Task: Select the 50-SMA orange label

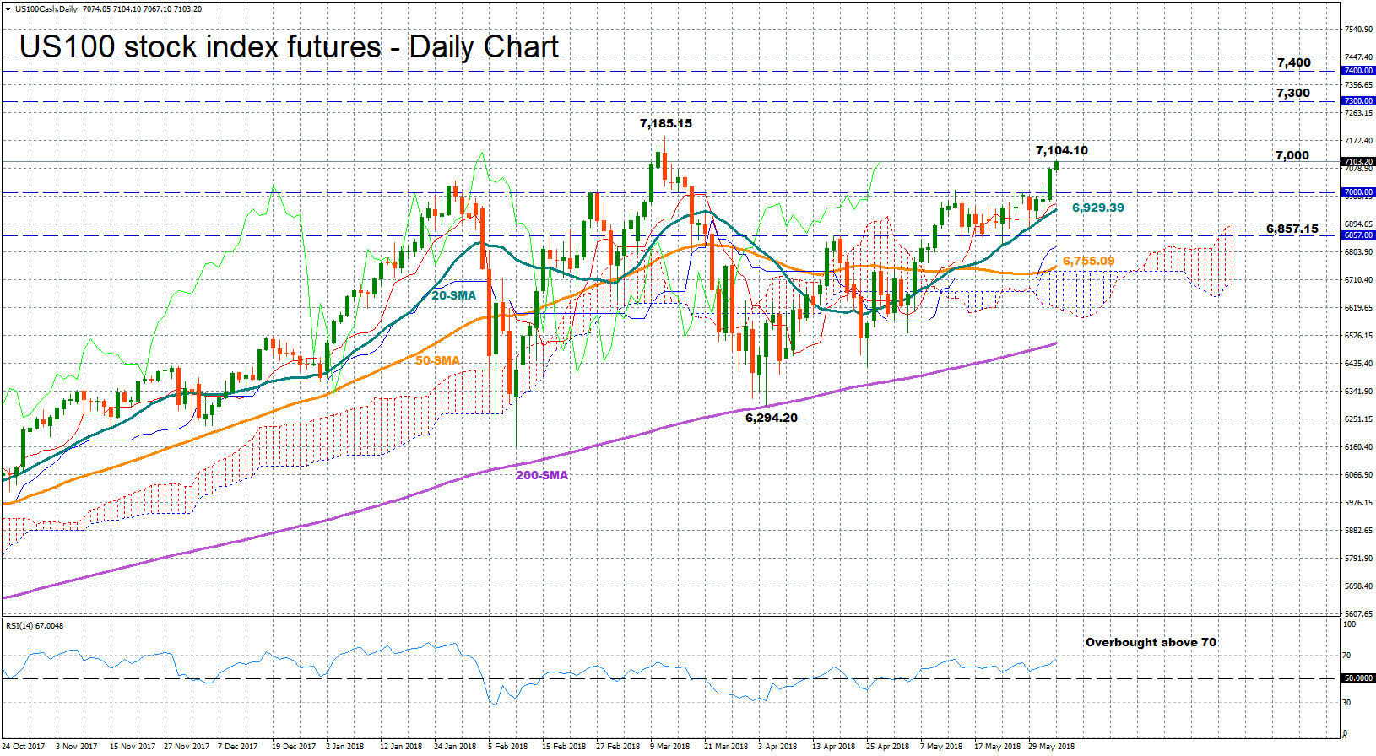Action: [x=437, y=360]
